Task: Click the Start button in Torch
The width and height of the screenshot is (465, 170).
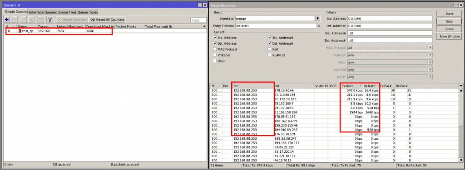Action: pos(449,14)
